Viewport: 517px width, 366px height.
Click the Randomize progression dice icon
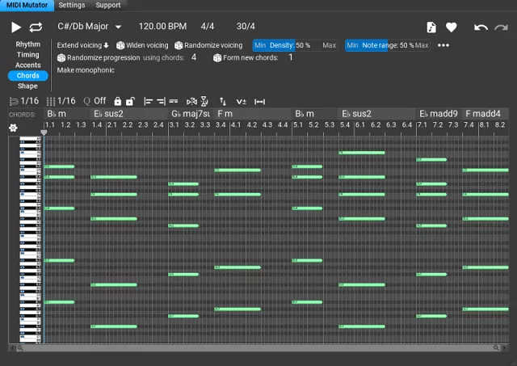pyautogui.click(x=61, y=58)
